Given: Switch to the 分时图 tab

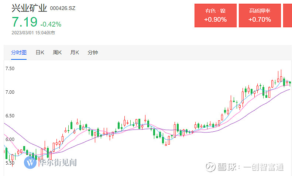Looking at the screenshot, I should tap(18, 53).
